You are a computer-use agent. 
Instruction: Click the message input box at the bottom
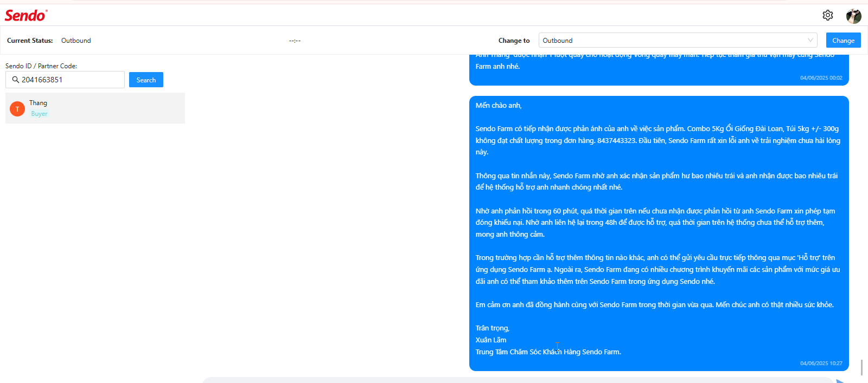click(518, 380)
